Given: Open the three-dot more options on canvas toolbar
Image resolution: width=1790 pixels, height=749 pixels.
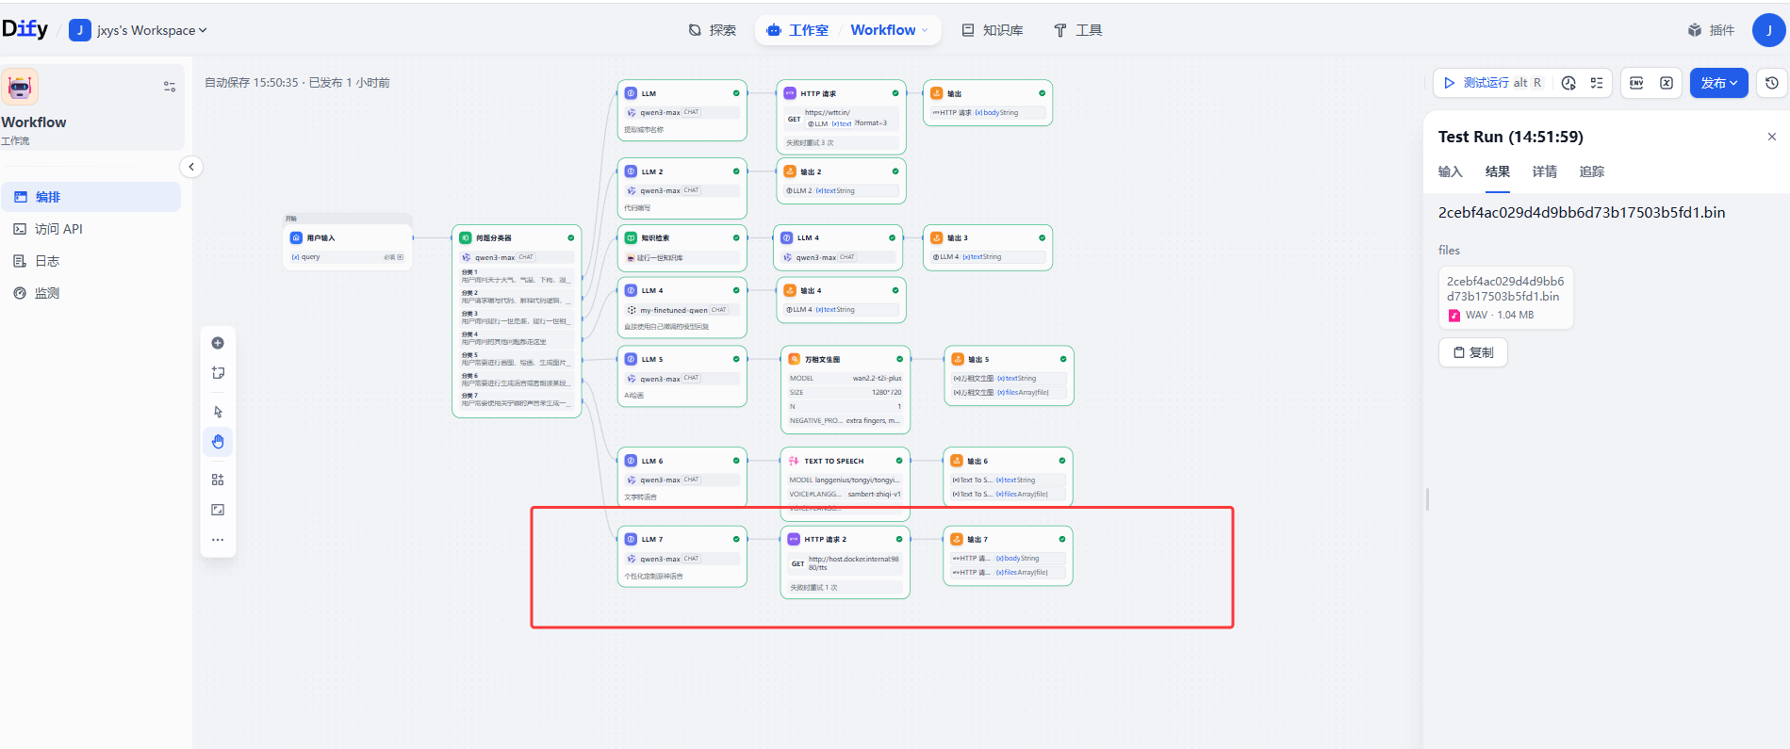Looking at the screenshot, I should click(218, 540).
